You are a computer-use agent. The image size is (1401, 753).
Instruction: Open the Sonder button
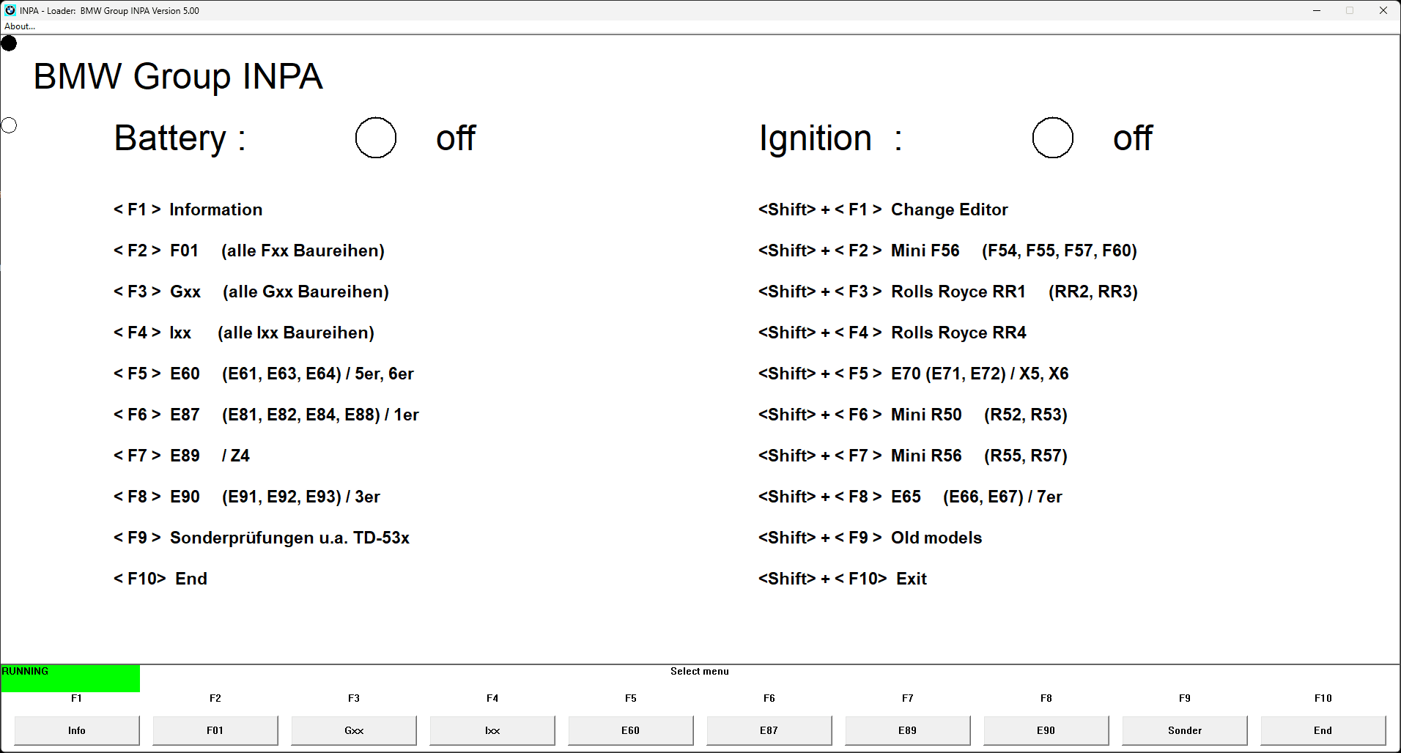pyautogui.click(x=1185, y=730)
